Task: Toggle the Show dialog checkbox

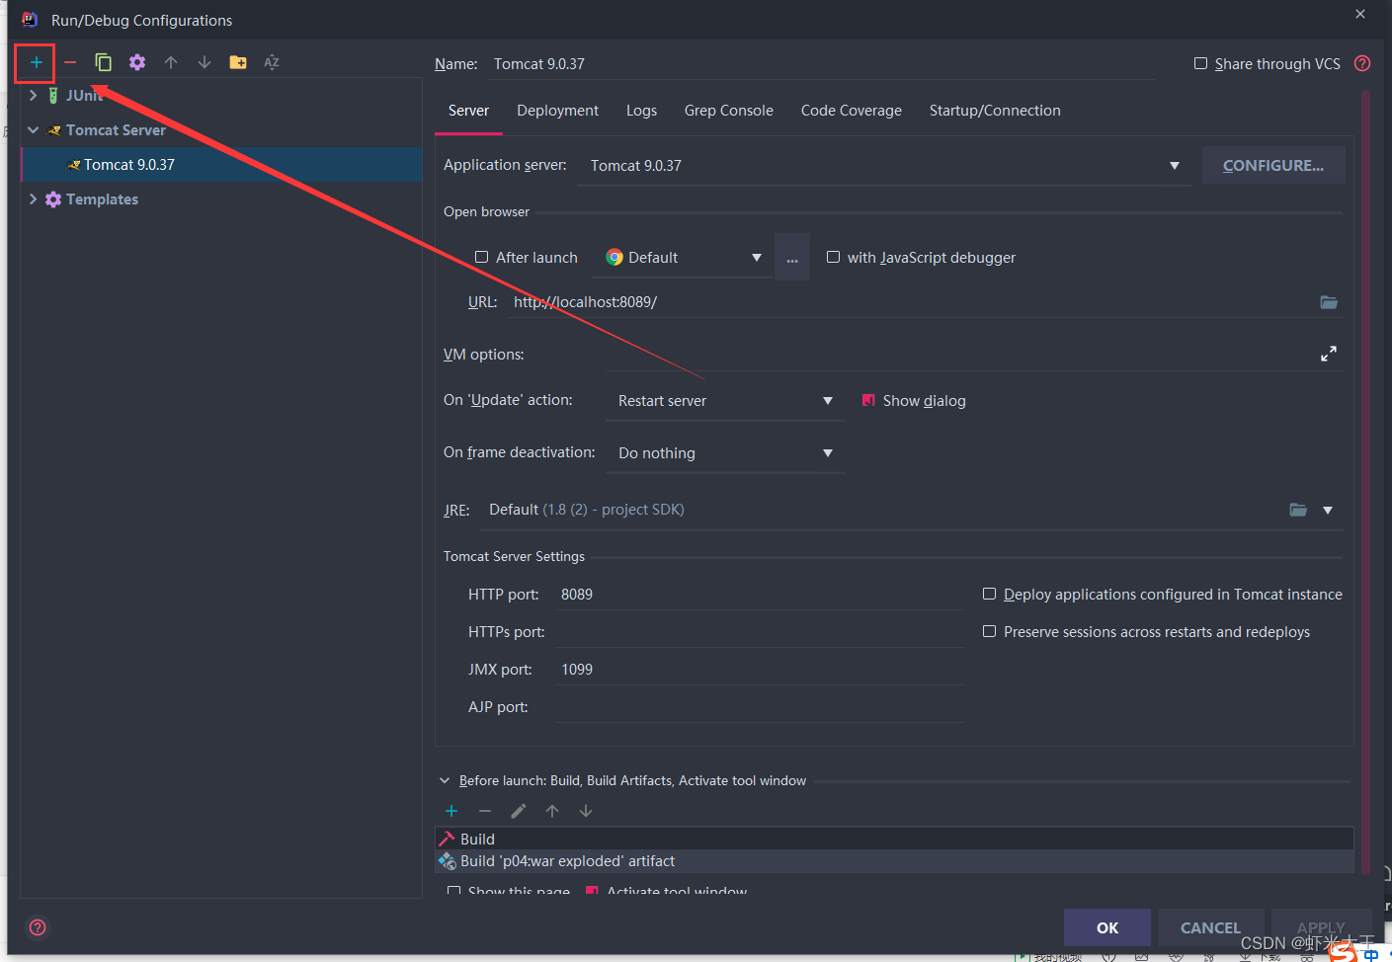Action: (868, 400)
